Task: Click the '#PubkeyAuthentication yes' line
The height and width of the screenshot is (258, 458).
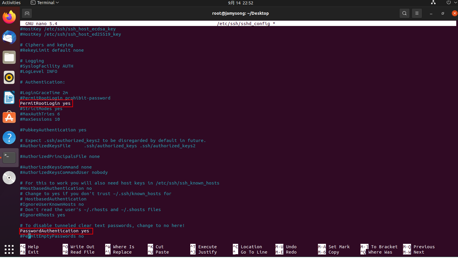Action: [x=53, y=130]
